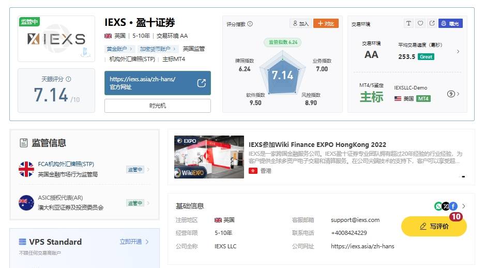Click the 监管中 badge on the logo
Image resolution: width=485 pixels, height=268 pixels.
[29, 22]
